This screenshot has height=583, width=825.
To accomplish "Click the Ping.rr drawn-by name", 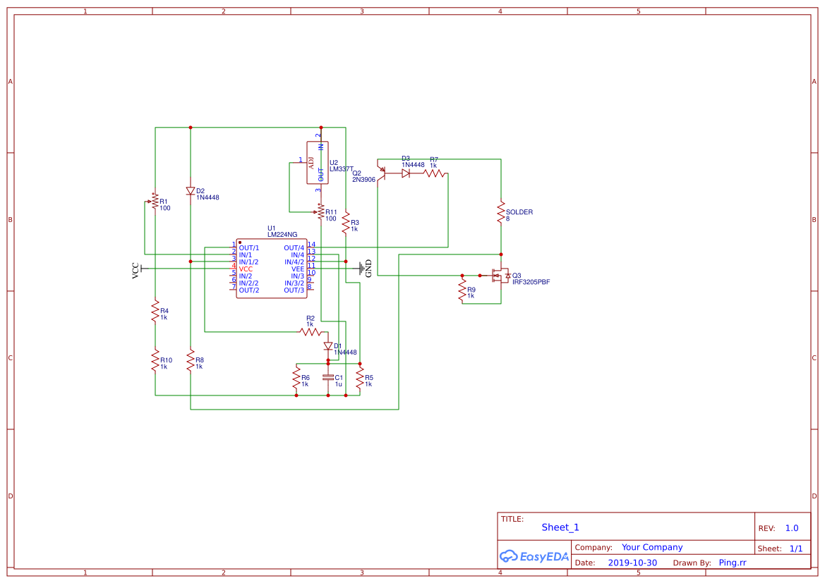I will 732,562.
